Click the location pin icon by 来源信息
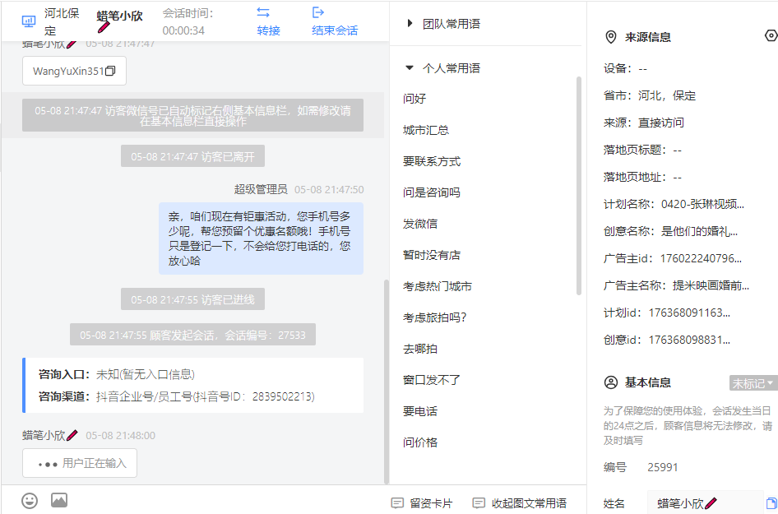The height and width of the screenshot is (514, 778). coord(611,37)
